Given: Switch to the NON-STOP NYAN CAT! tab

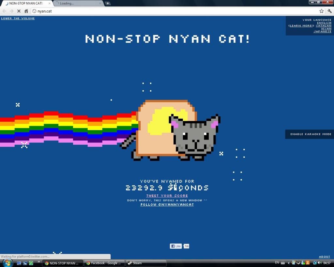Looking at the screenshot, I should [x=25, y=3].
